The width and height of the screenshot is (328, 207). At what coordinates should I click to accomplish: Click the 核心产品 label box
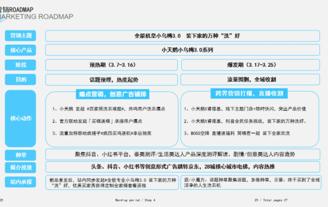point(20,50)
